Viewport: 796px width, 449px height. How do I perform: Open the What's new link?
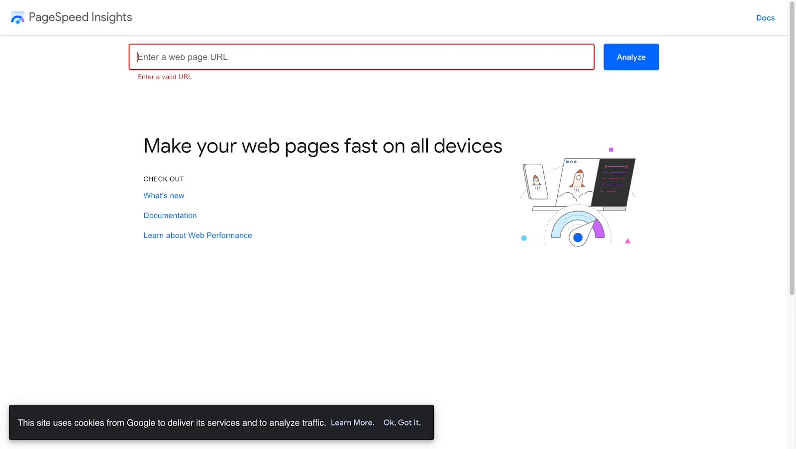point(164,196)
